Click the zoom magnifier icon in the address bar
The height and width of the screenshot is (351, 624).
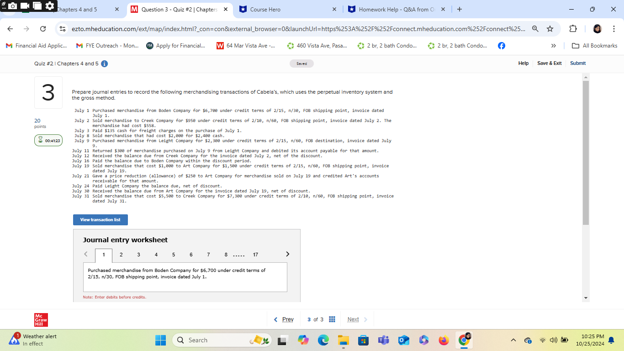click(x=535, y=29)
